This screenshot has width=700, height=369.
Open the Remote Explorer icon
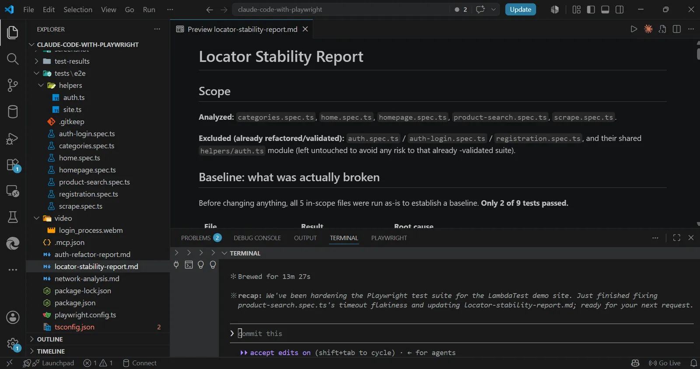coord(13,191)
